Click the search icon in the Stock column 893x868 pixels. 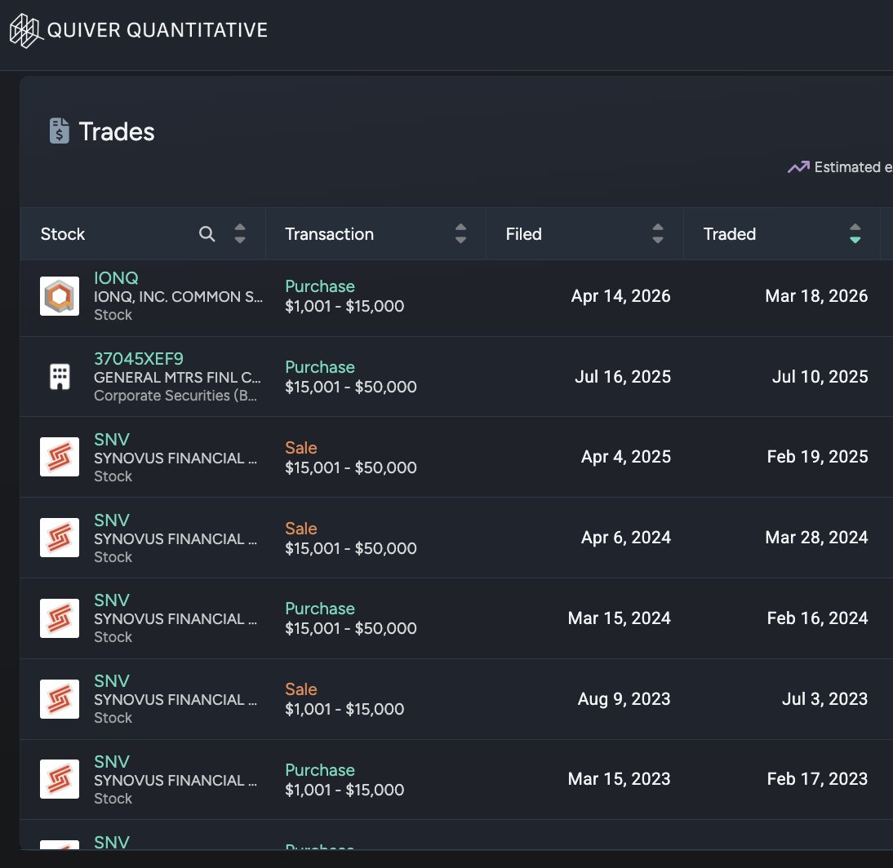(x=207, y=234)
